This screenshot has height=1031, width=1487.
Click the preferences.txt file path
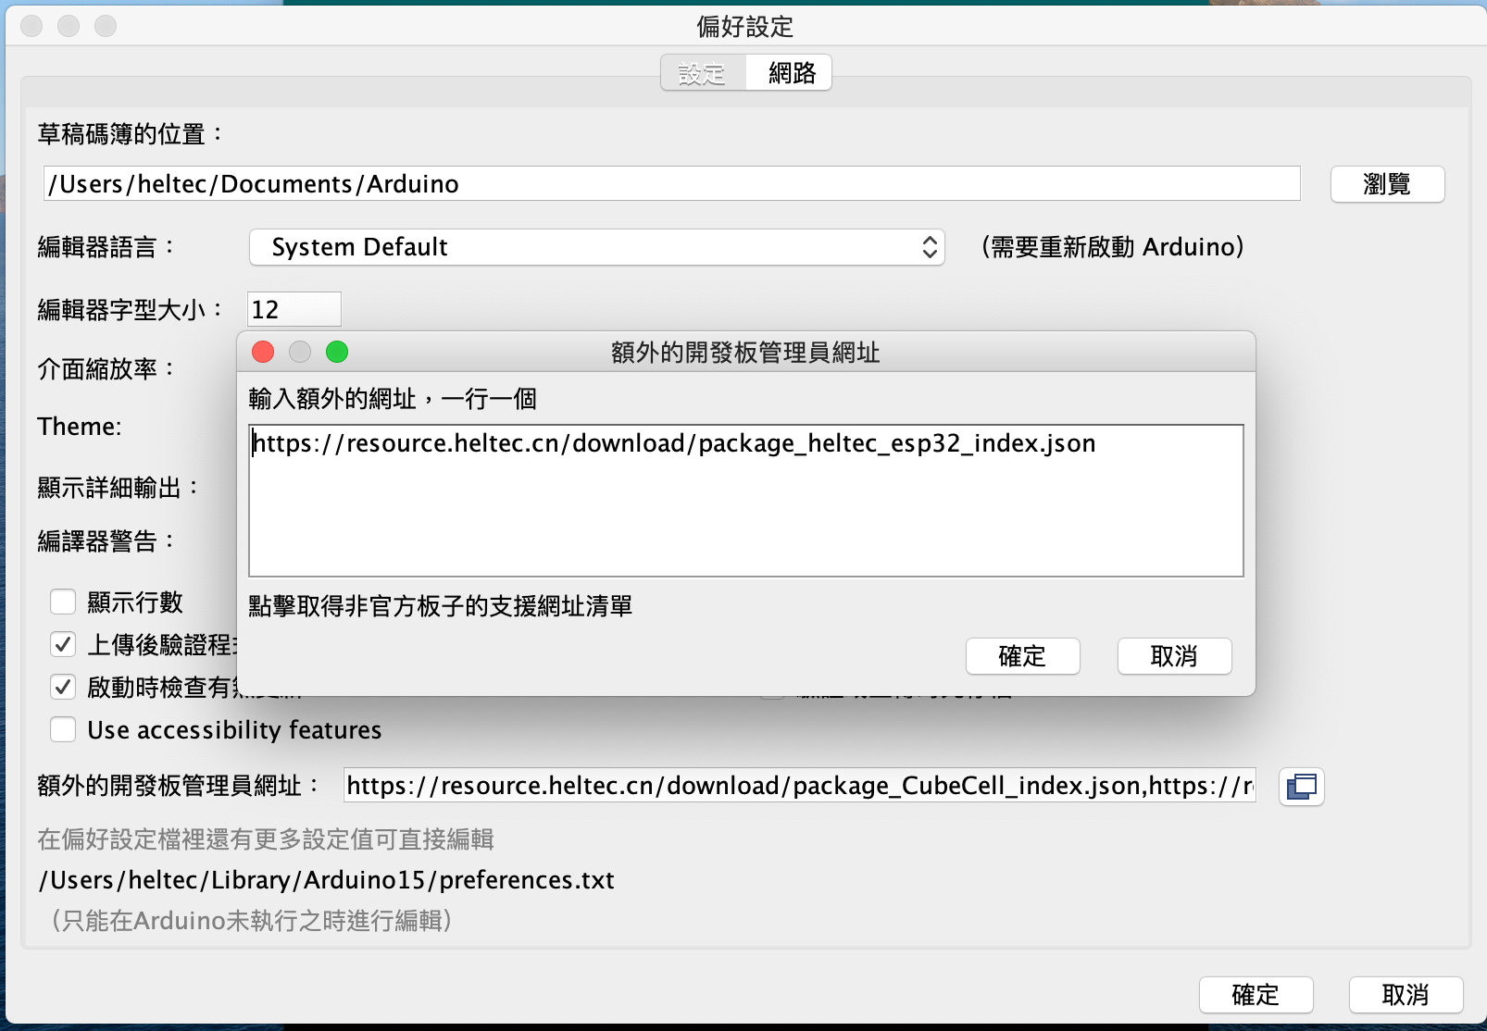327,879
